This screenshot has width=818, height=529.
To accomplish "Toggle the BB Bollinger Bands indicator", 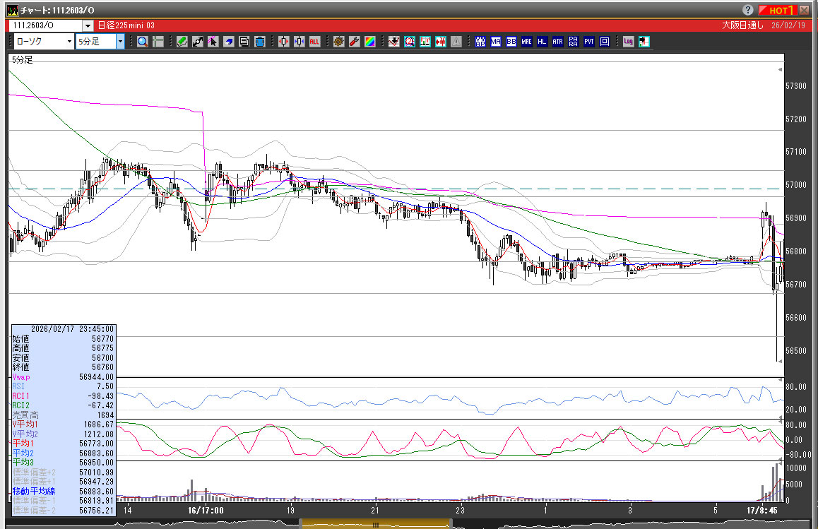I will pyautogui.click(x=511, y=42).
